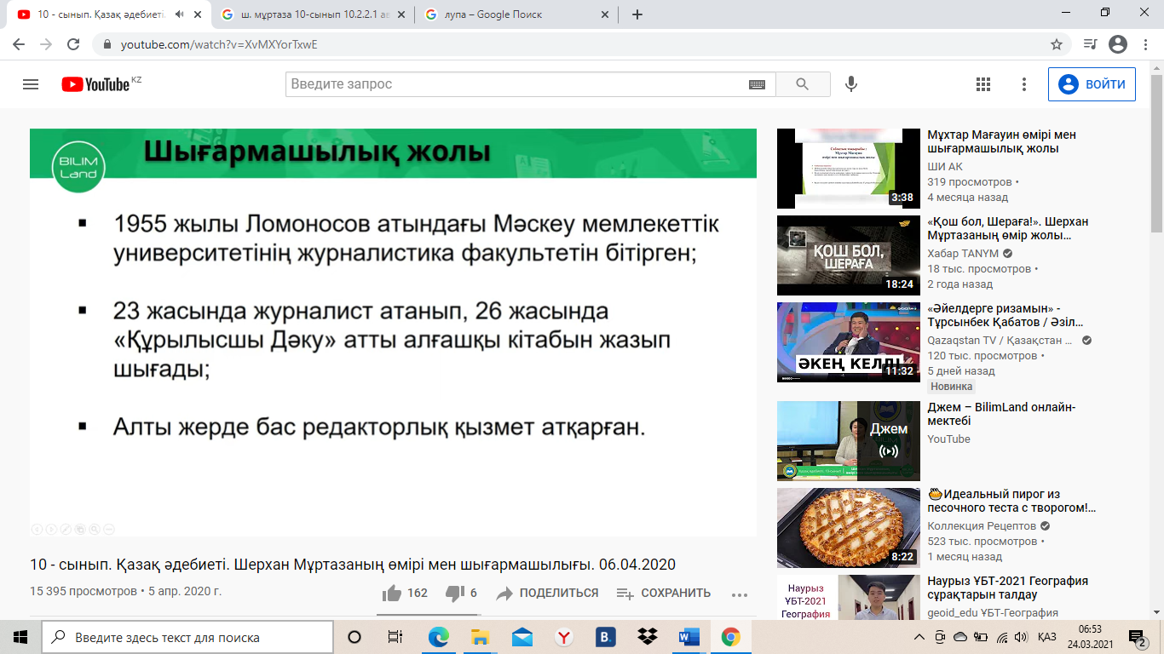Select the youtube.com address bar URL
The image size is (1164, 654).
[219, 44]
